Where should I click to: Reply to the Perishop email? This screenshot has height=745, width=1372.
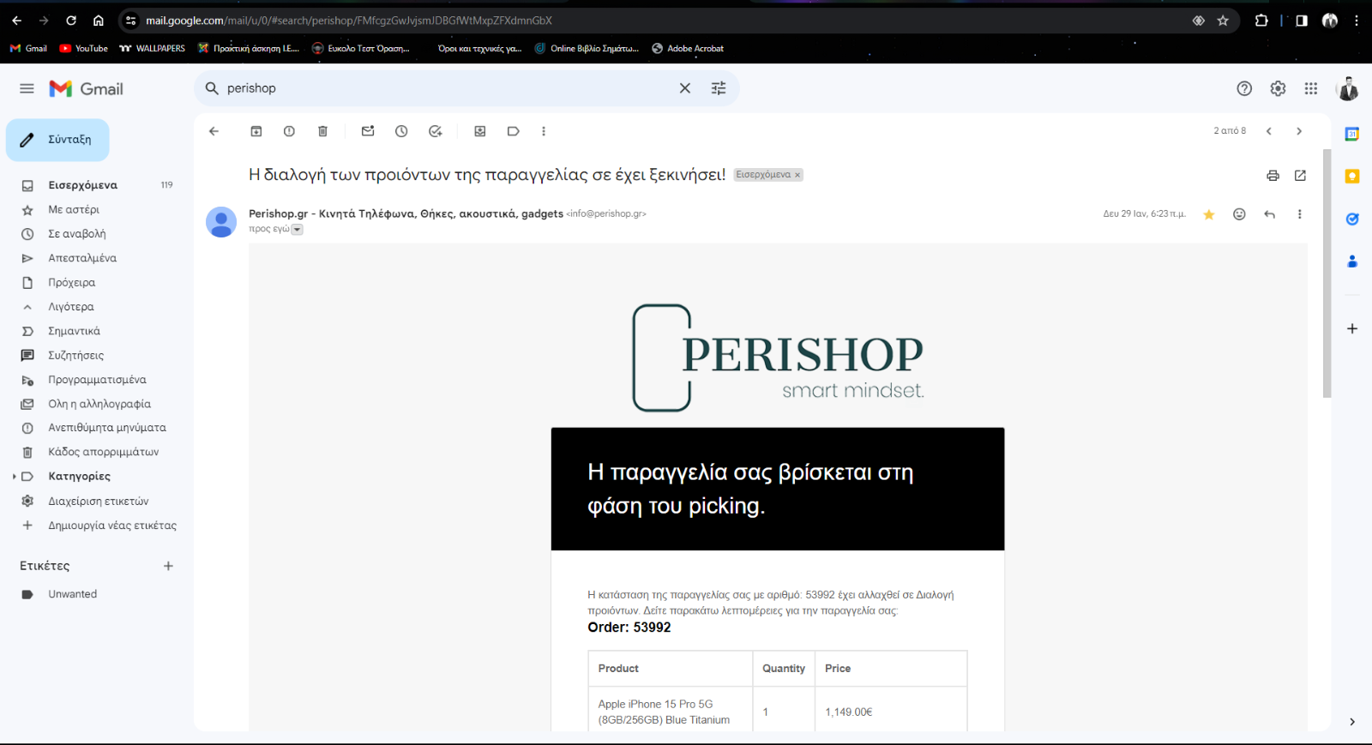coord(1269,214)
